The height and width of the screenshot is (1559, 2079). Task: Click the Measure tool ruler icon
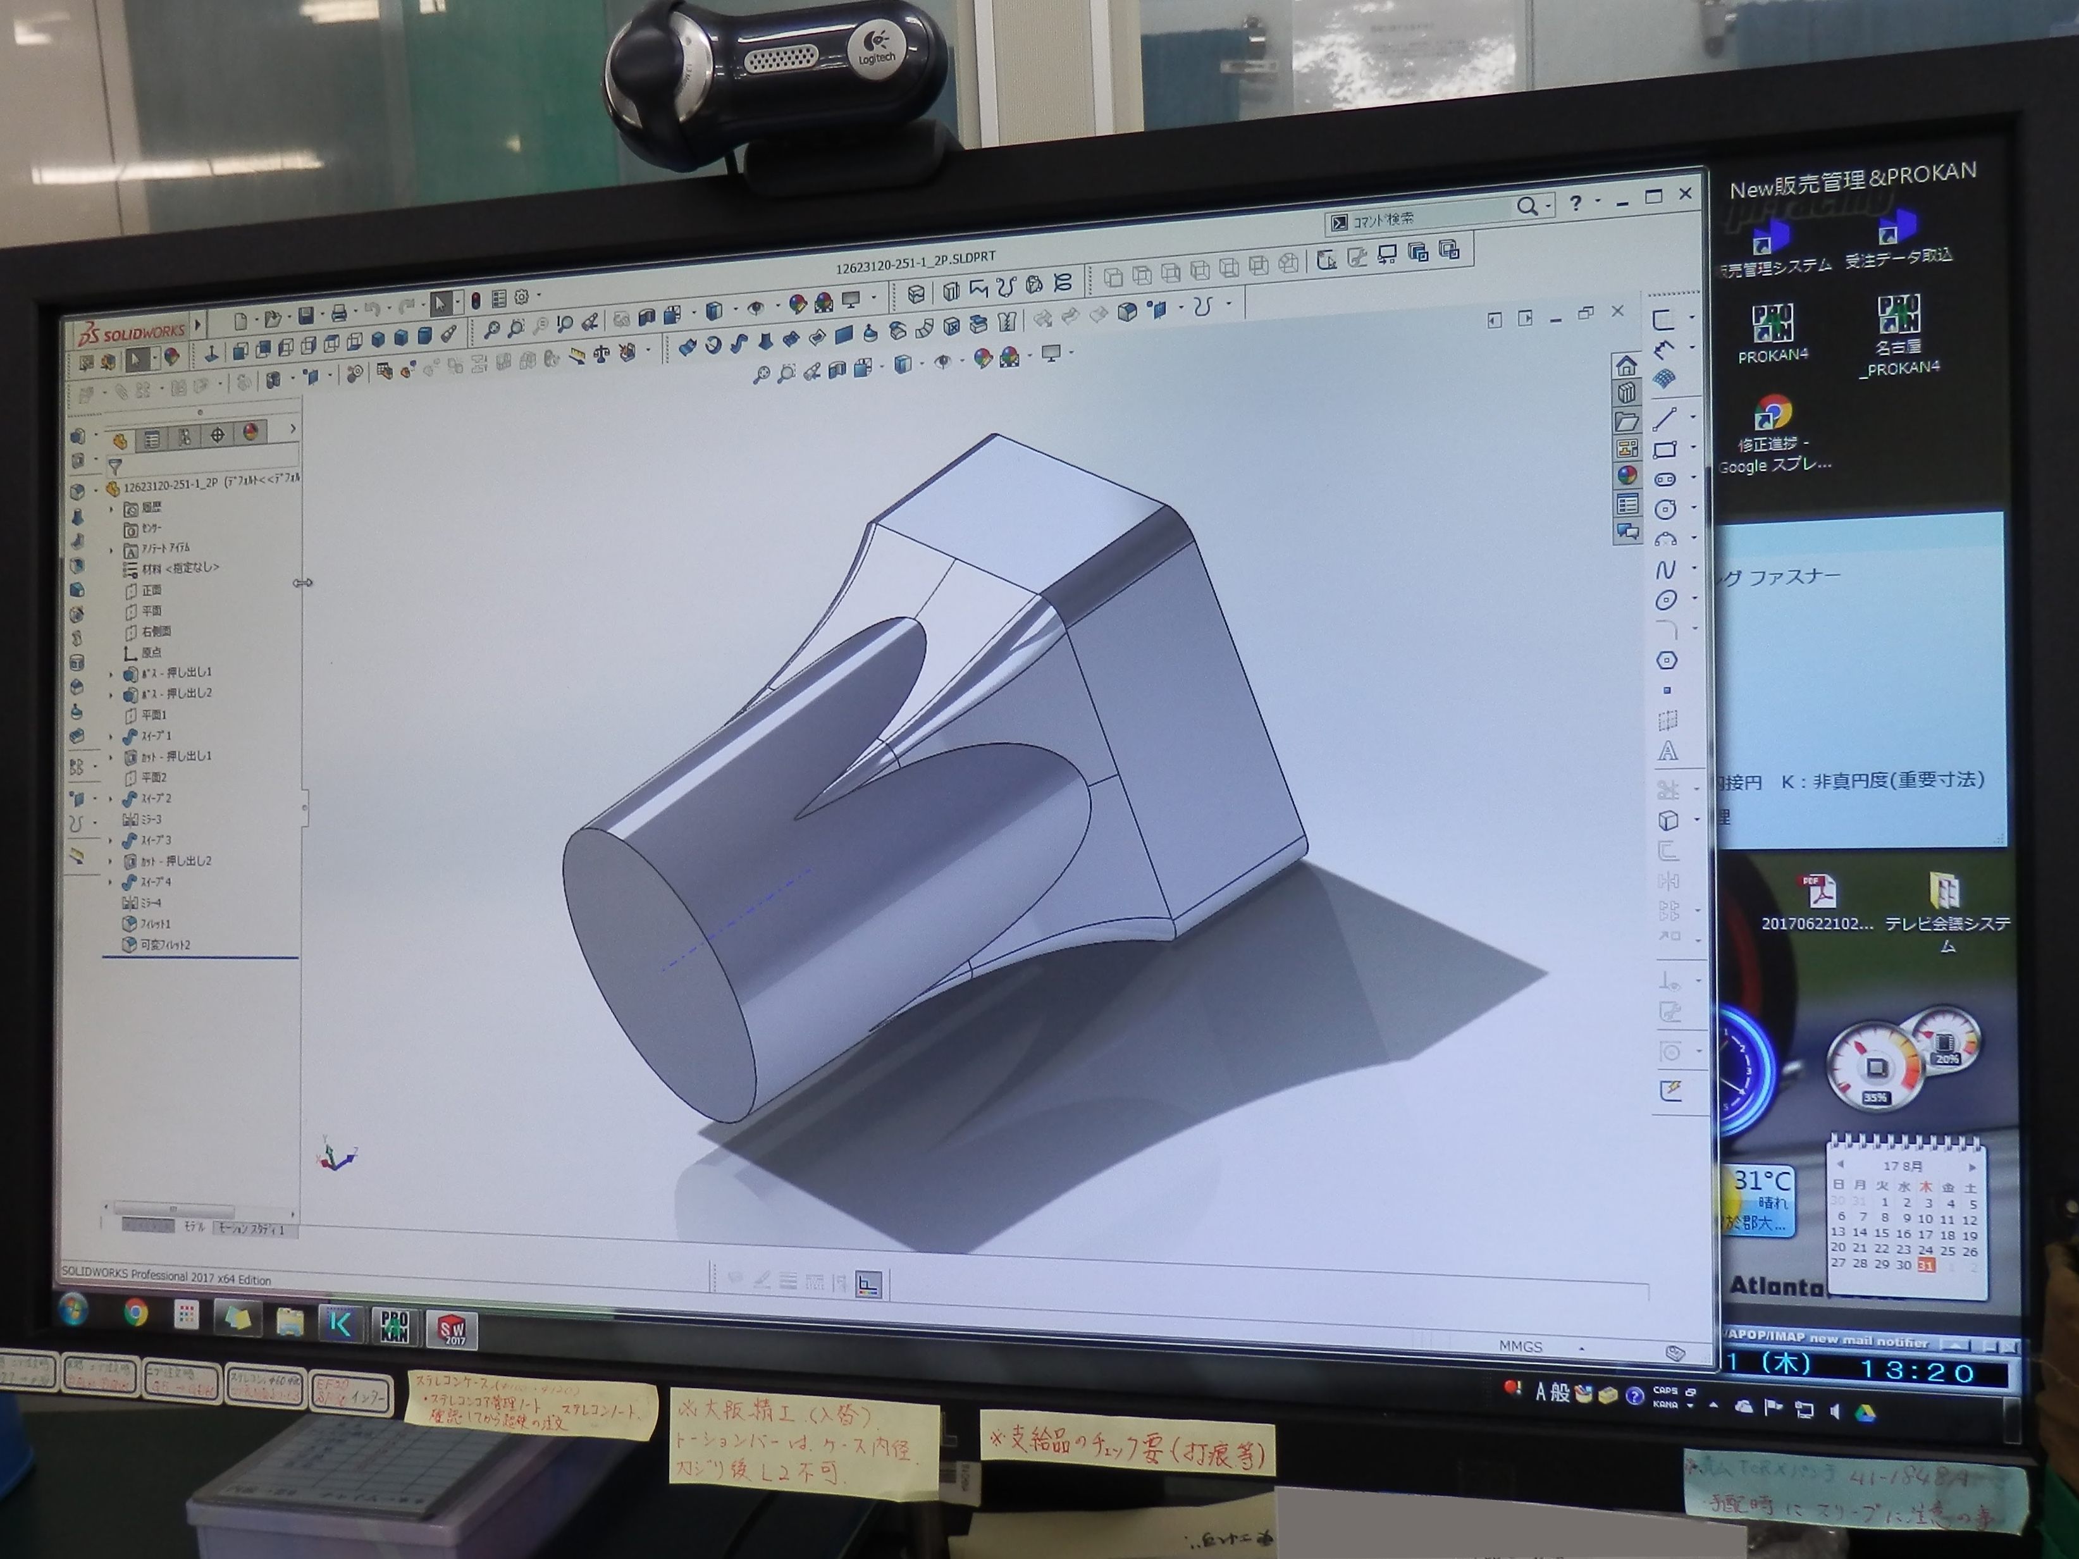tap(577, 356)
